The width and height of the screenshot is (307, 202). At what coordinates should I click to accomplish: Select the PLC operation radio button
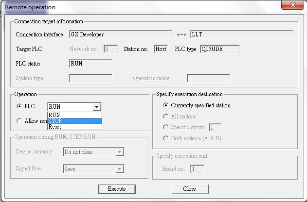tap(19, 107)
